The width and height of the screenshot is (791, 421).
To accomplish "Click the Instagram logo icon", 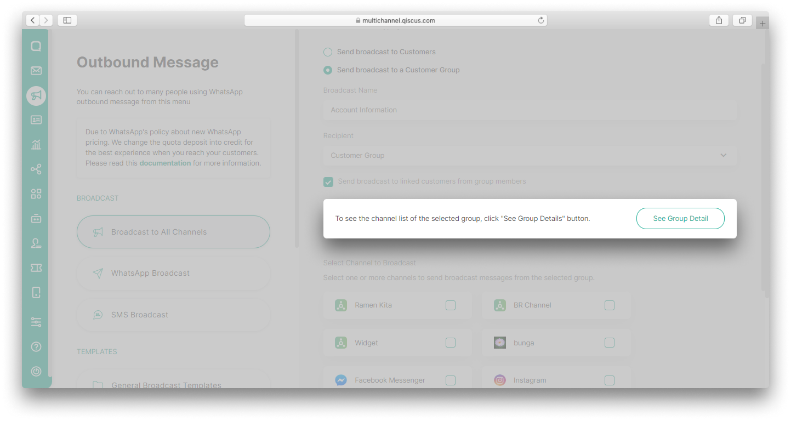I will (x=499, y=380).
